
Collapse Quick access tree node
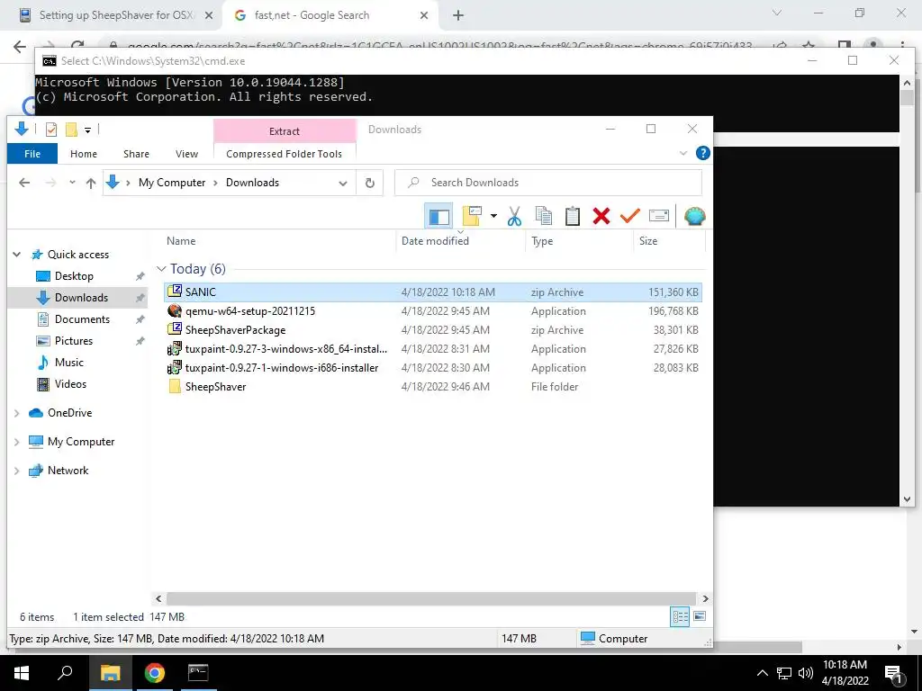pyautogui.click(x=16, y=255)
